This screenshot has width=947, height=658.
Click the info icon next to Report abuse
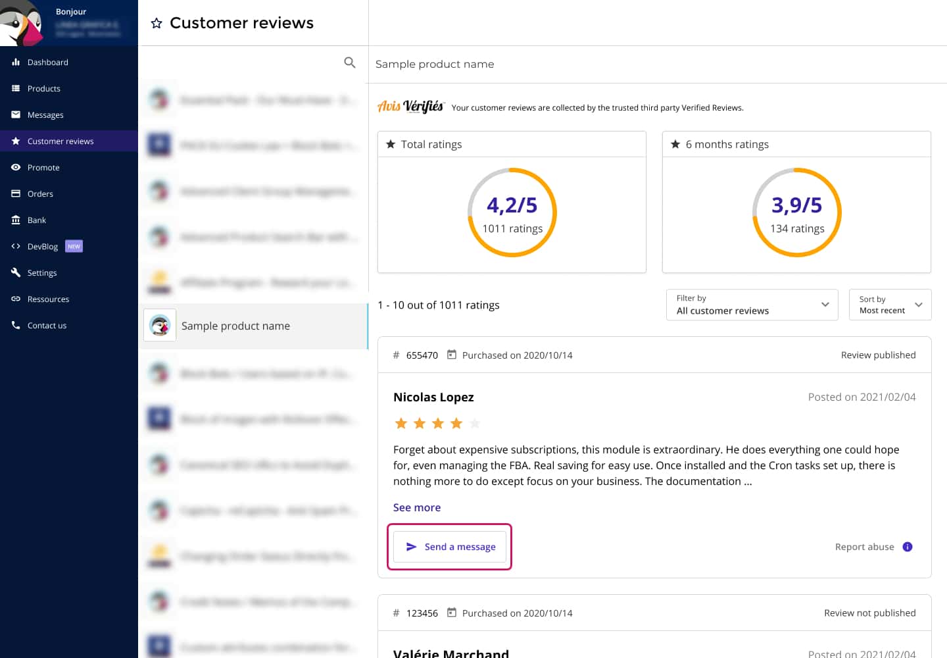(x=908, y=547)
